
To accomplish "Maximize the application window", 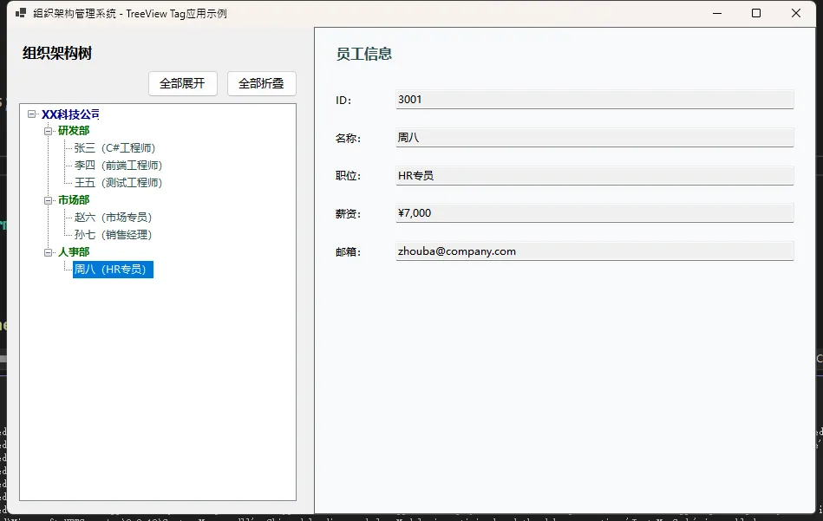I will (x=756, y=13).
